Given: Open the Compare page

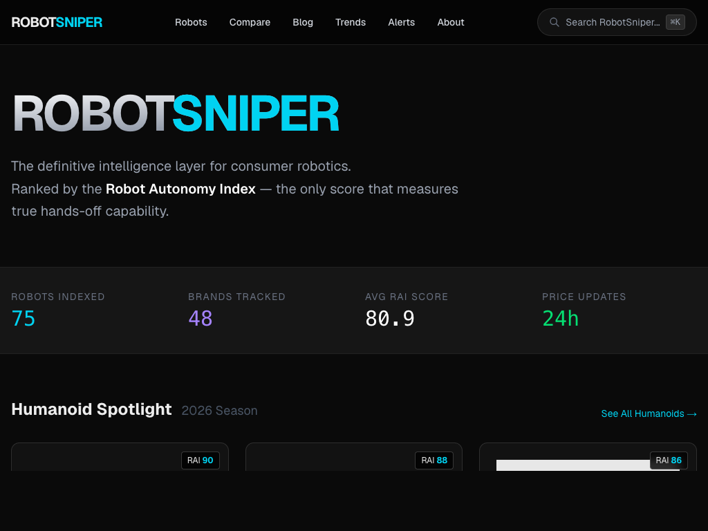Looking at the screenshot, I should tap(250, 22).
